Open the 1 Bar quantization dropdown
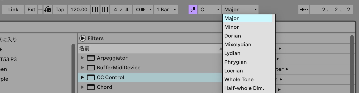 click(x=166, y=10)
